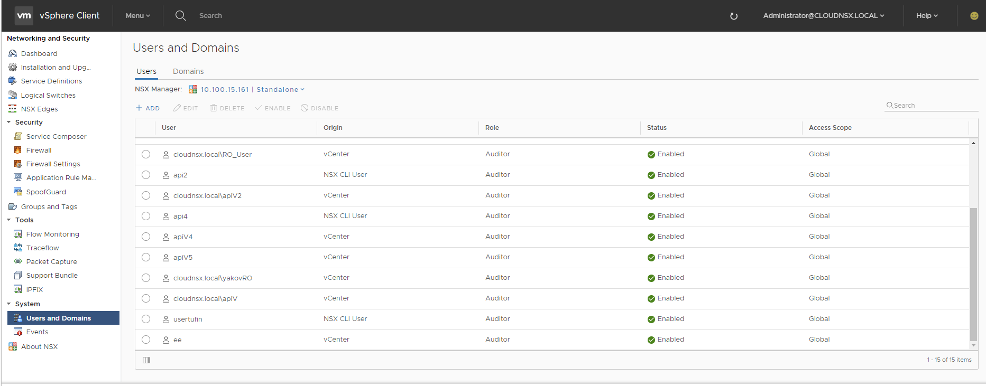986x386 pixels.
Task: Open About NSX in the sidebar
Action: coord(39,346)
